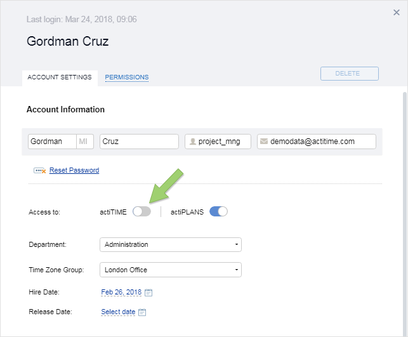408x337 pixels.
Task: Open the Department dropdown
Action: coord(171,244)
